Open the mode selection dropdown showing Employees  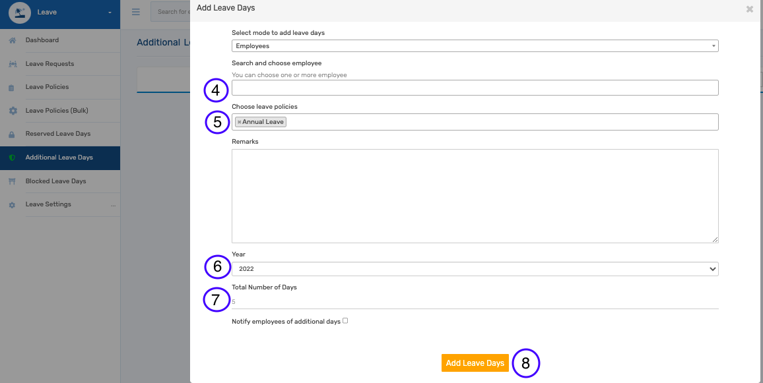[475, 45]
